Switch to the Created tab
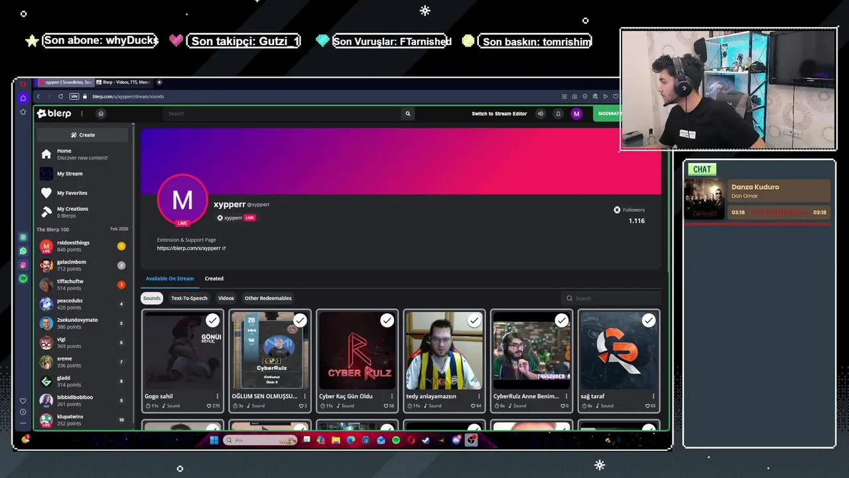 pyautogui.click(x=214, y=279)
